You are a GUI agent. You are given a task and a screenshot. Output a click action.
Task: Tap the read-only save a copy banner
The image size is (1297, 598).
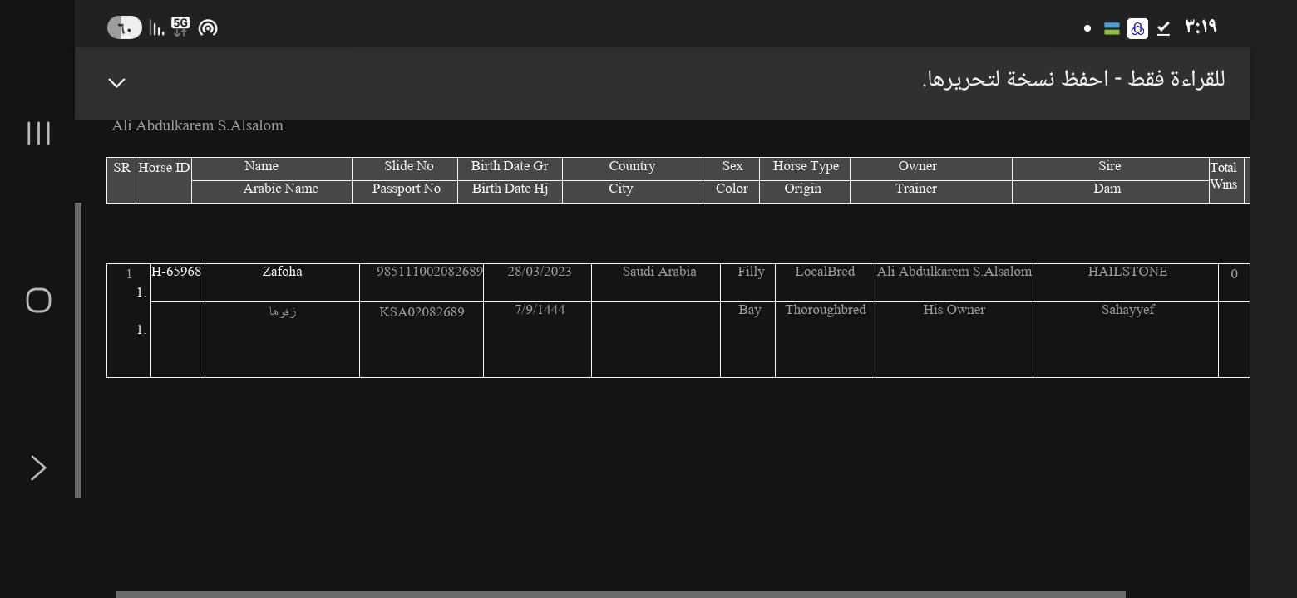click(x=1073, y=80)
